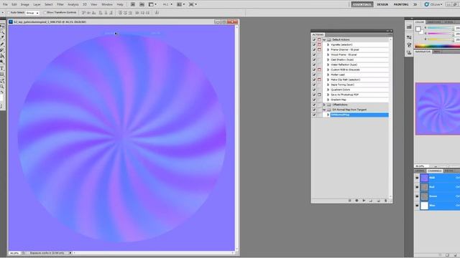Hide the RGB composite channel eye icon
The image size is (460, 258).
417,178
